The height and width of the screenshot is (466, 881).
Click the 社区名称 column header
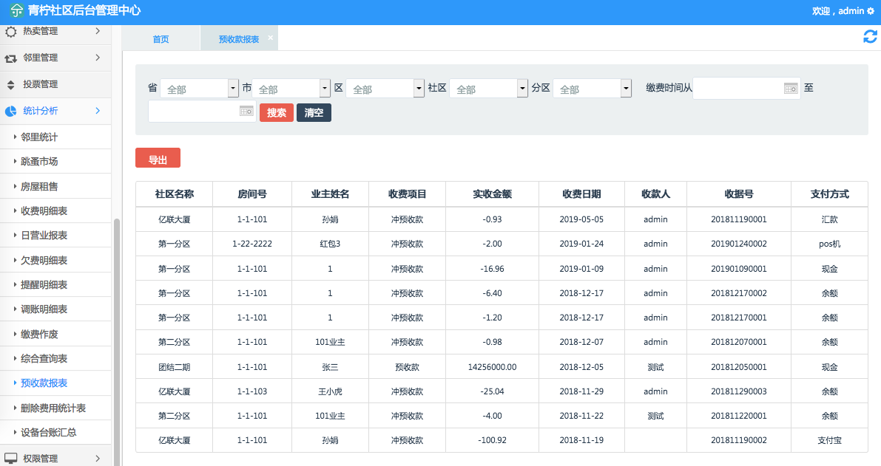pos(174,194)
